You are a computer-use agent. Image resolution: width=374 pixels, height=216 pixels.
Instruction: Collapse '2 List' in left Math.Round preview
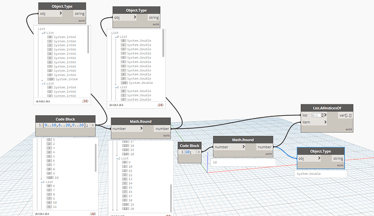tap(117, 159)
